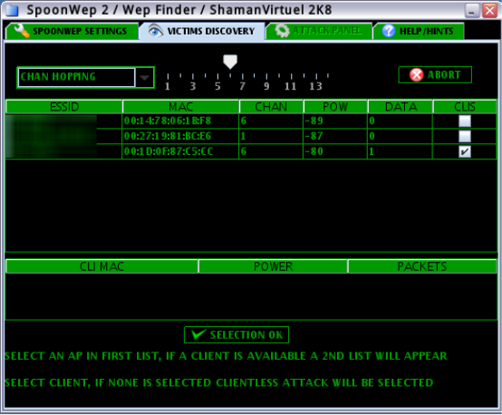The width and height of the screenshot is (502, 415).
Task: Click the channel slider handle
Action: [230, 62]
